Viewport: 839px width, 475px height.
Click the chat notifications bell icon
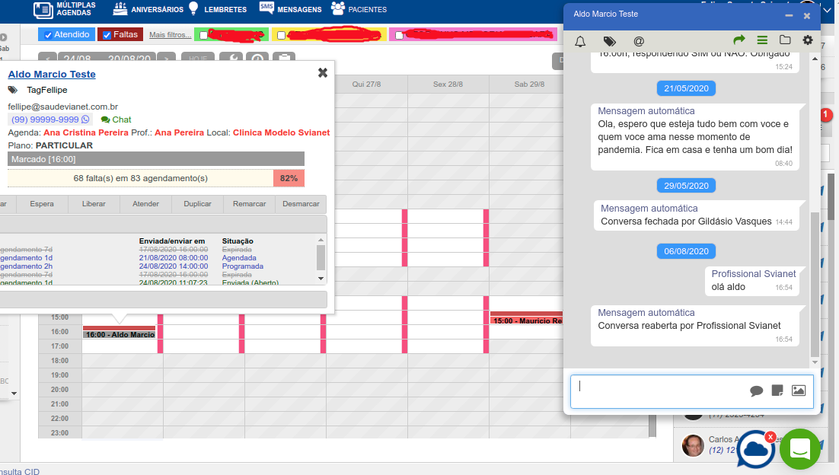(x=581, y=41)
